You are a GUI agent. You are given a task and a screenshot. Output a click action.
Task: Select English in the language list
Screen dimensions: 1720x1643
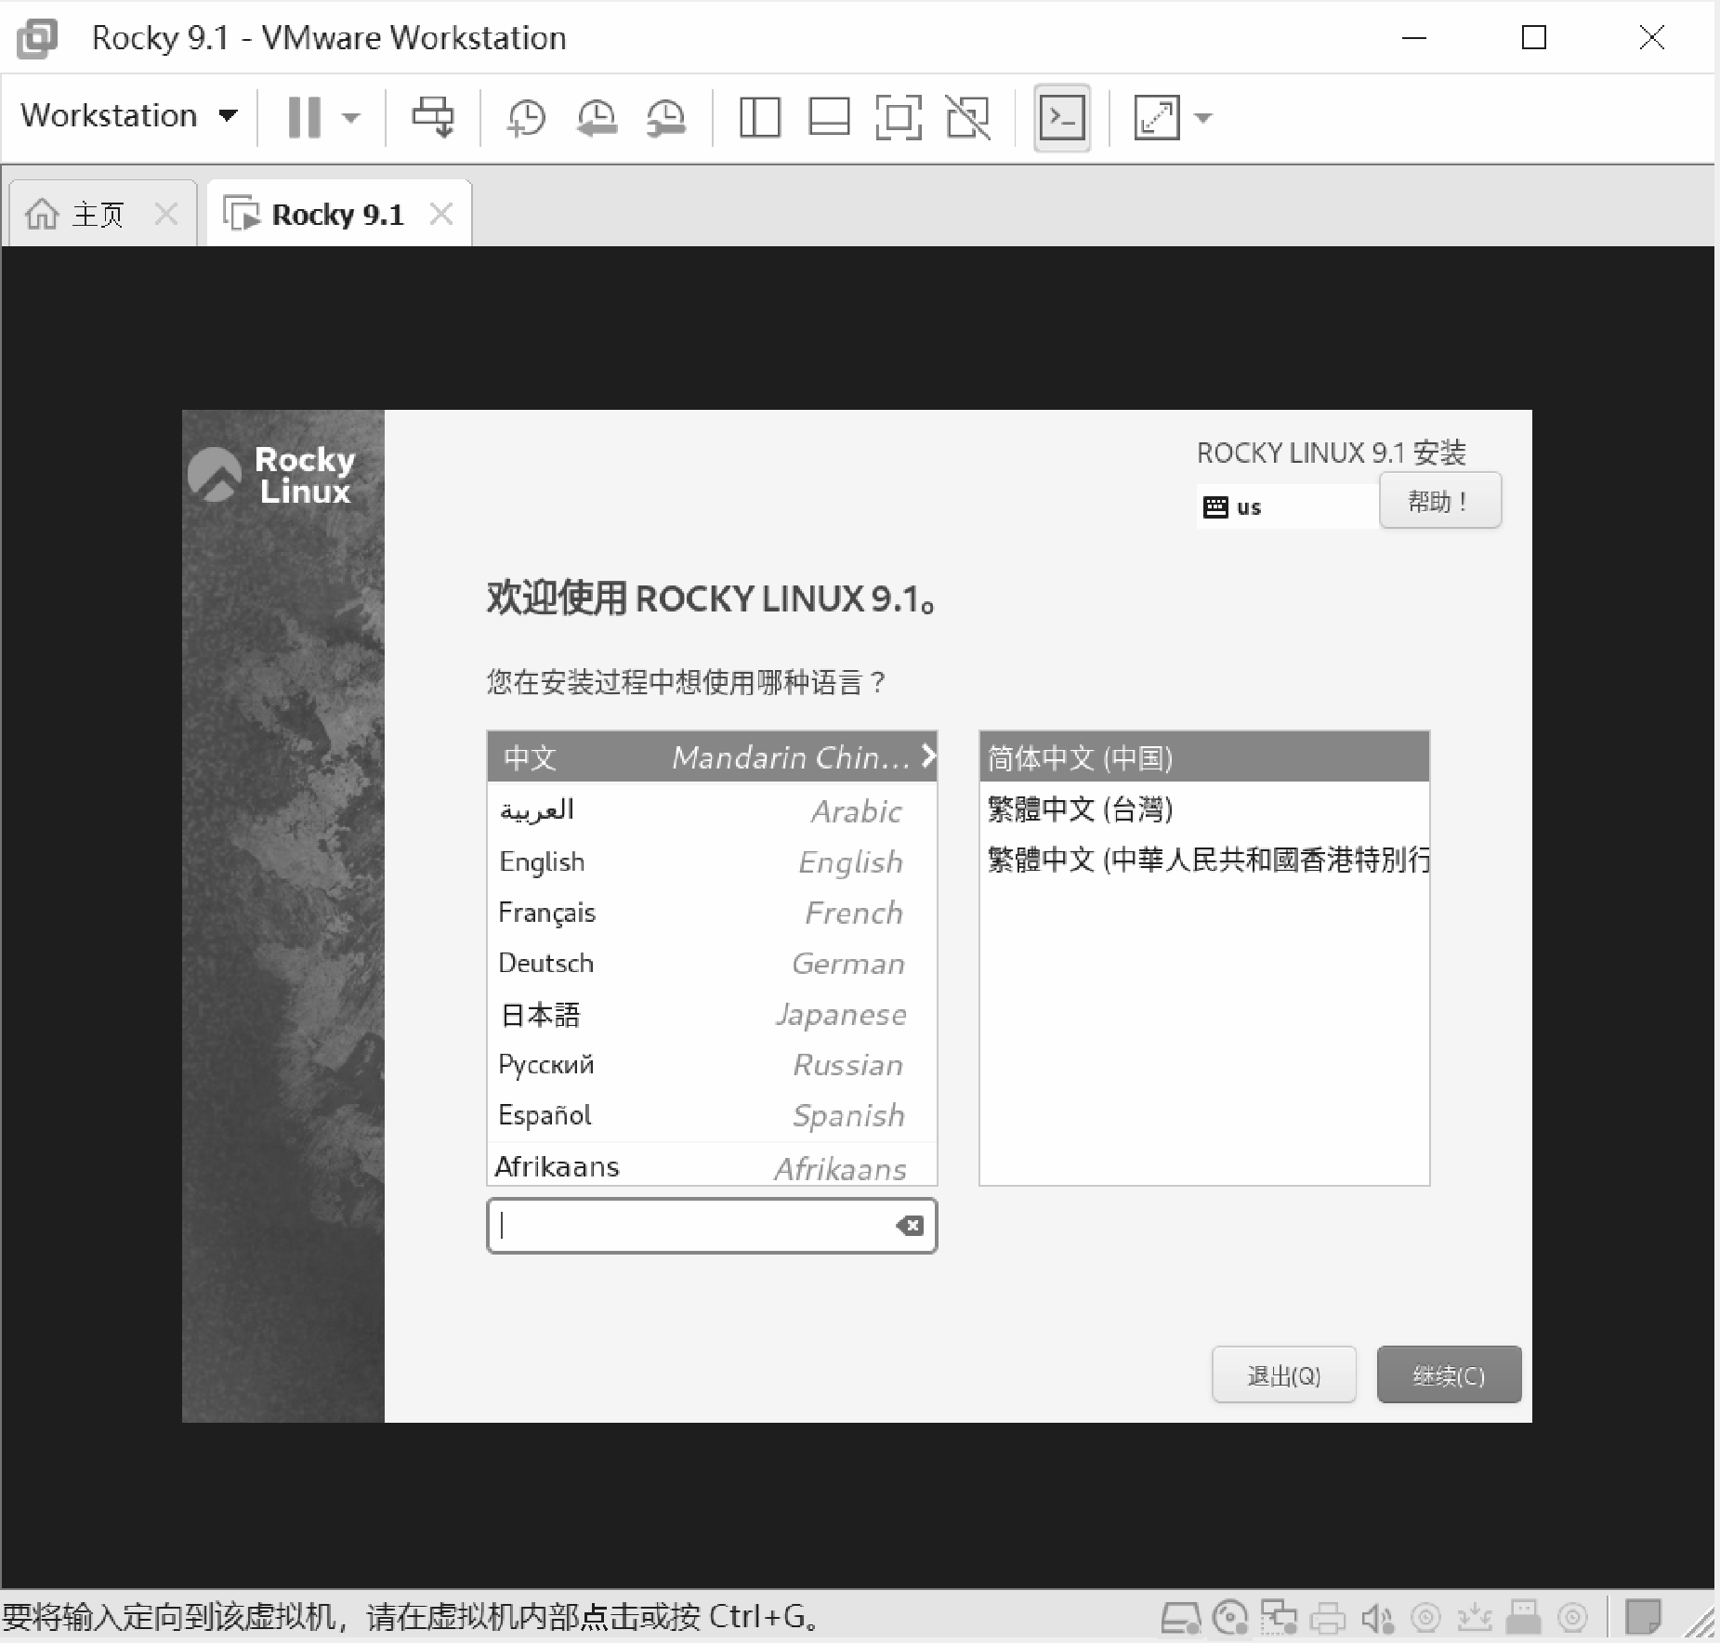click(x=712, y=861)
